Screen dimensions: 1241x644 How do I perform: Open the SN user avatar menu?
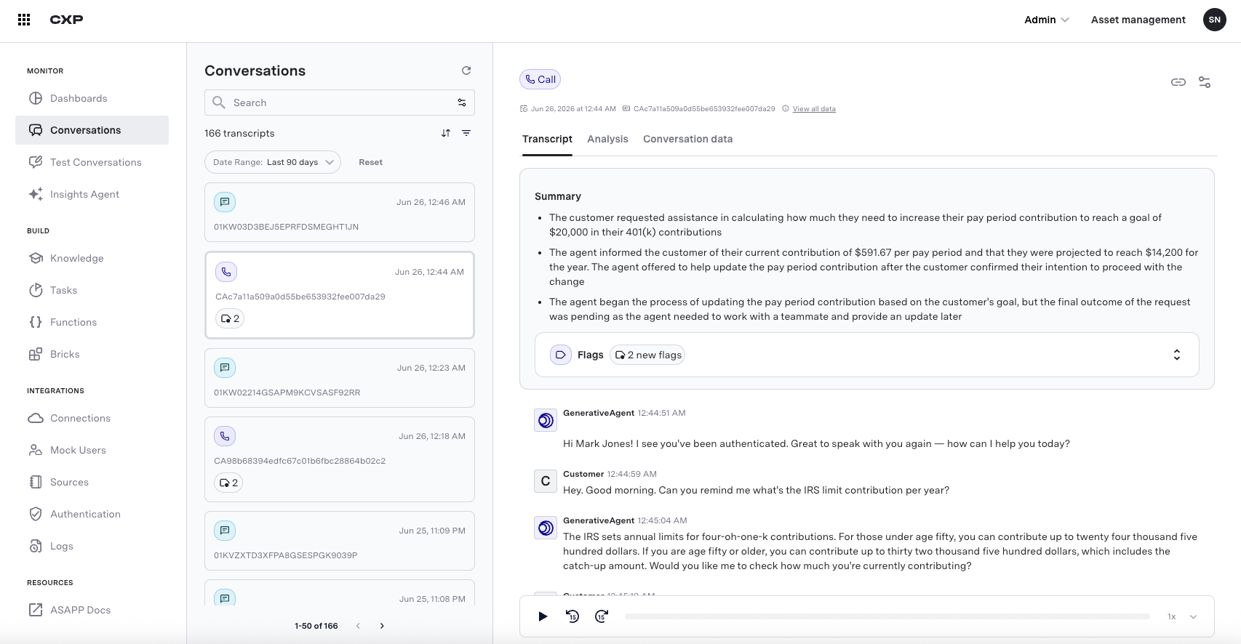[1214, 20]
